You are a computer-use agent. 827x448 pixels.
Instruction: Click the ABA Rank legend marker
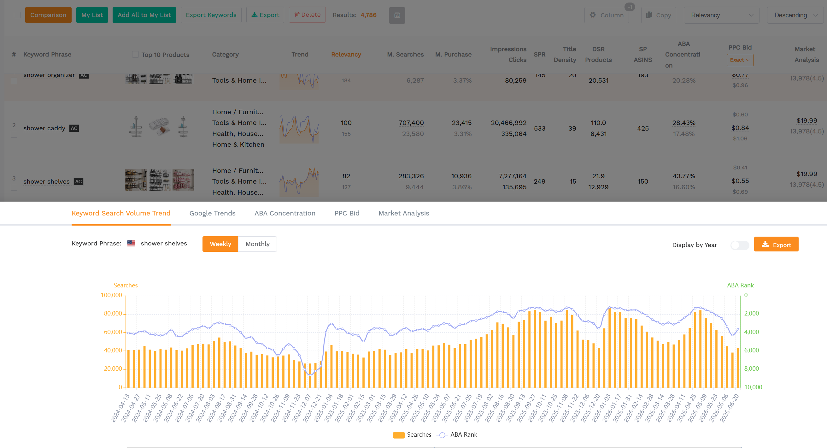point(442,435)
